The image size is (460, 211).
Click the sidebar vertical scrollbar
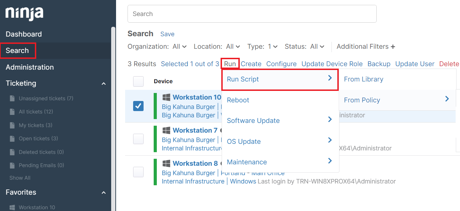tap(113, 118)
